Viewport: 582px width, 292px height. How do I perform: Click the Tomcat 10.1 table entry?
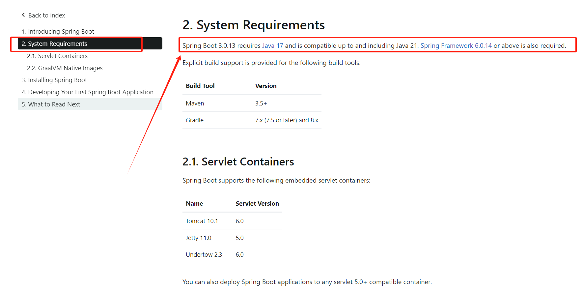[x=202, y=221]
